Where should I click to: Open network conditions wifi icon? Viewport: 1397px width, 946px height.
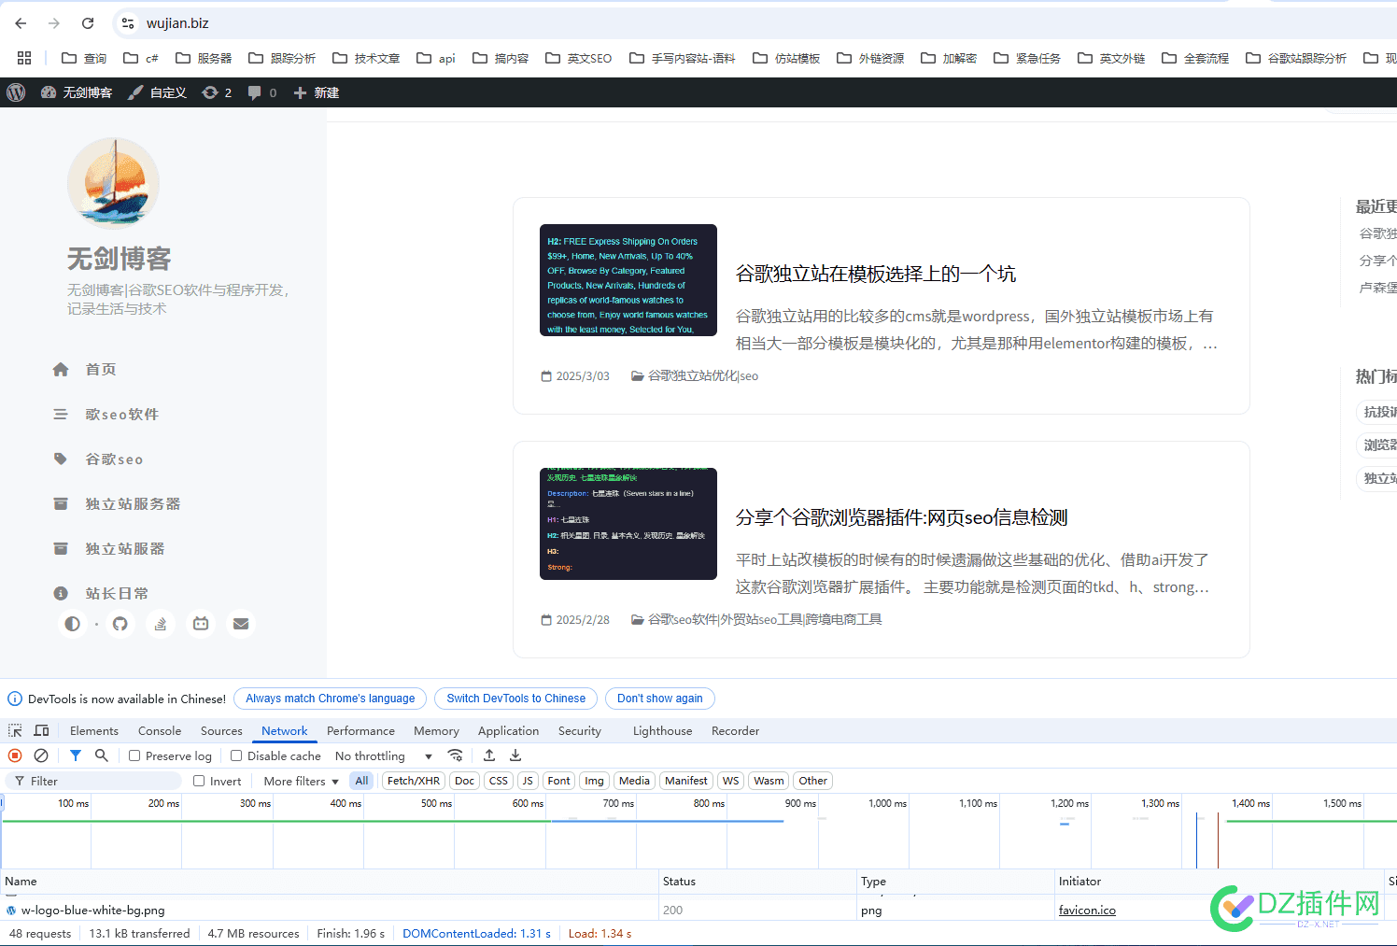click(455, 755)
